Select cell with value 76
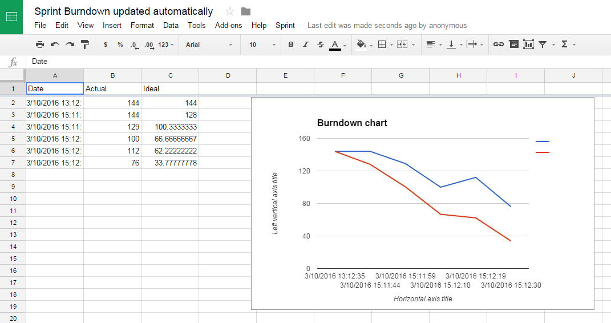This screenshot has height=323, width=611. pyautogui.click(x=112, y=163)
